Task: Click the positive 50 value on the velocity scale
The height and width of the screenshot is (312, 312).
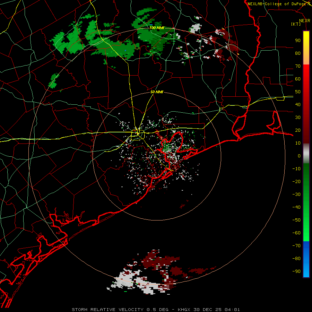Action: (x=298, y=92)
